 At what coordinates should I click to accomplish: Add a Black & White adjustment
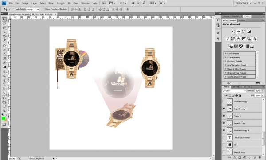[x=244, y=39]
